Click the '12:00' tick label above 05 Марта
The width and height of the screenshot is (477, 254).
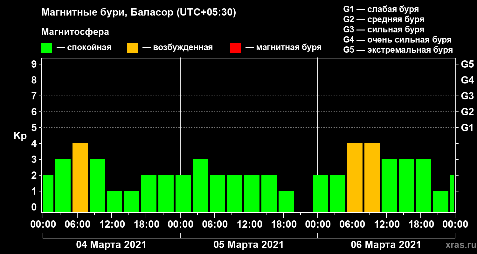pyautogui.click(x=249, y=224)
